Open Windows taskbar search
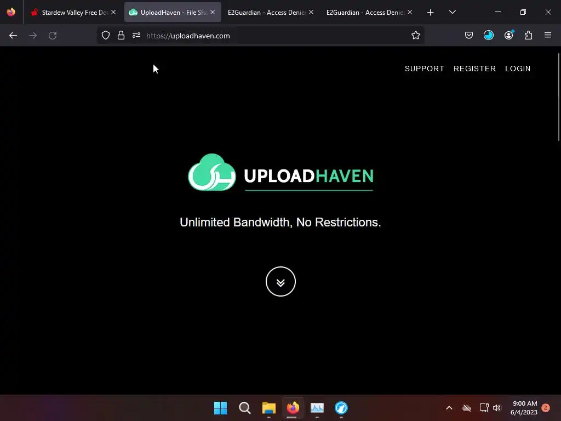This screenshot has height=421, width=561. [245, 408]
